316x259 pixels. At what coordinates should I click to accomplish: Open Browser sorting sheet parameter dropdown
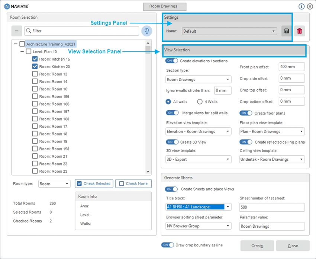[198, 226]
